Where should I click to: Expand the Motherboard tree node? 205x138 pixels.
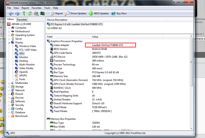pyautogui.click(x=9, y=32)
